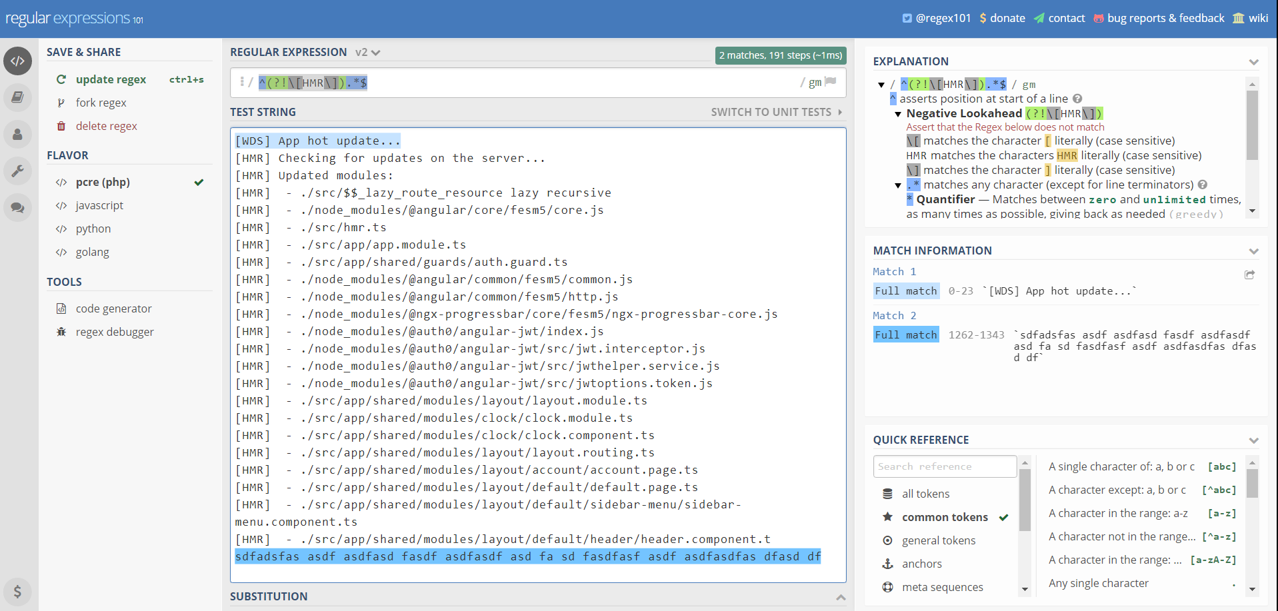Click the delete regex link
1278x611 pixels.
point(106,126)
